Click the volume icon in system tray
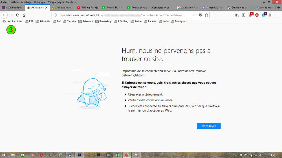The height and width of the screenshot is (158, 282). pyautogui.click(x=261, y=155)
